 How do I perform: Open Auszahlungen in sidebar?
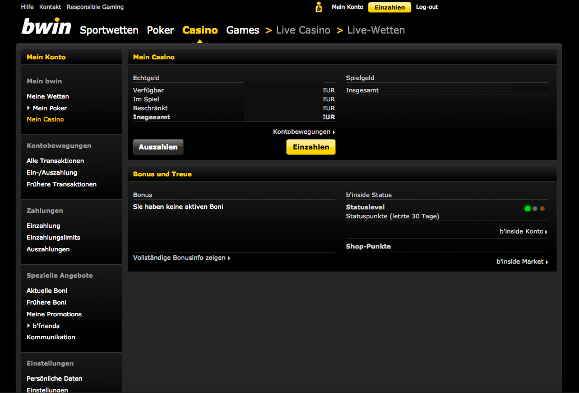48,249
